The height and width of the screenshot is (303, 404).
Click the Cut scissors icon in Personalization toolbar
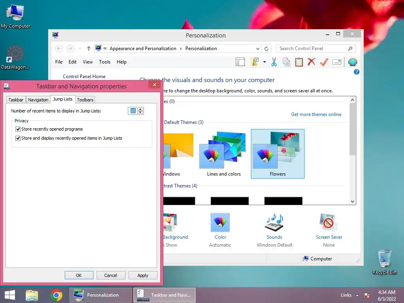click(274, 62)
